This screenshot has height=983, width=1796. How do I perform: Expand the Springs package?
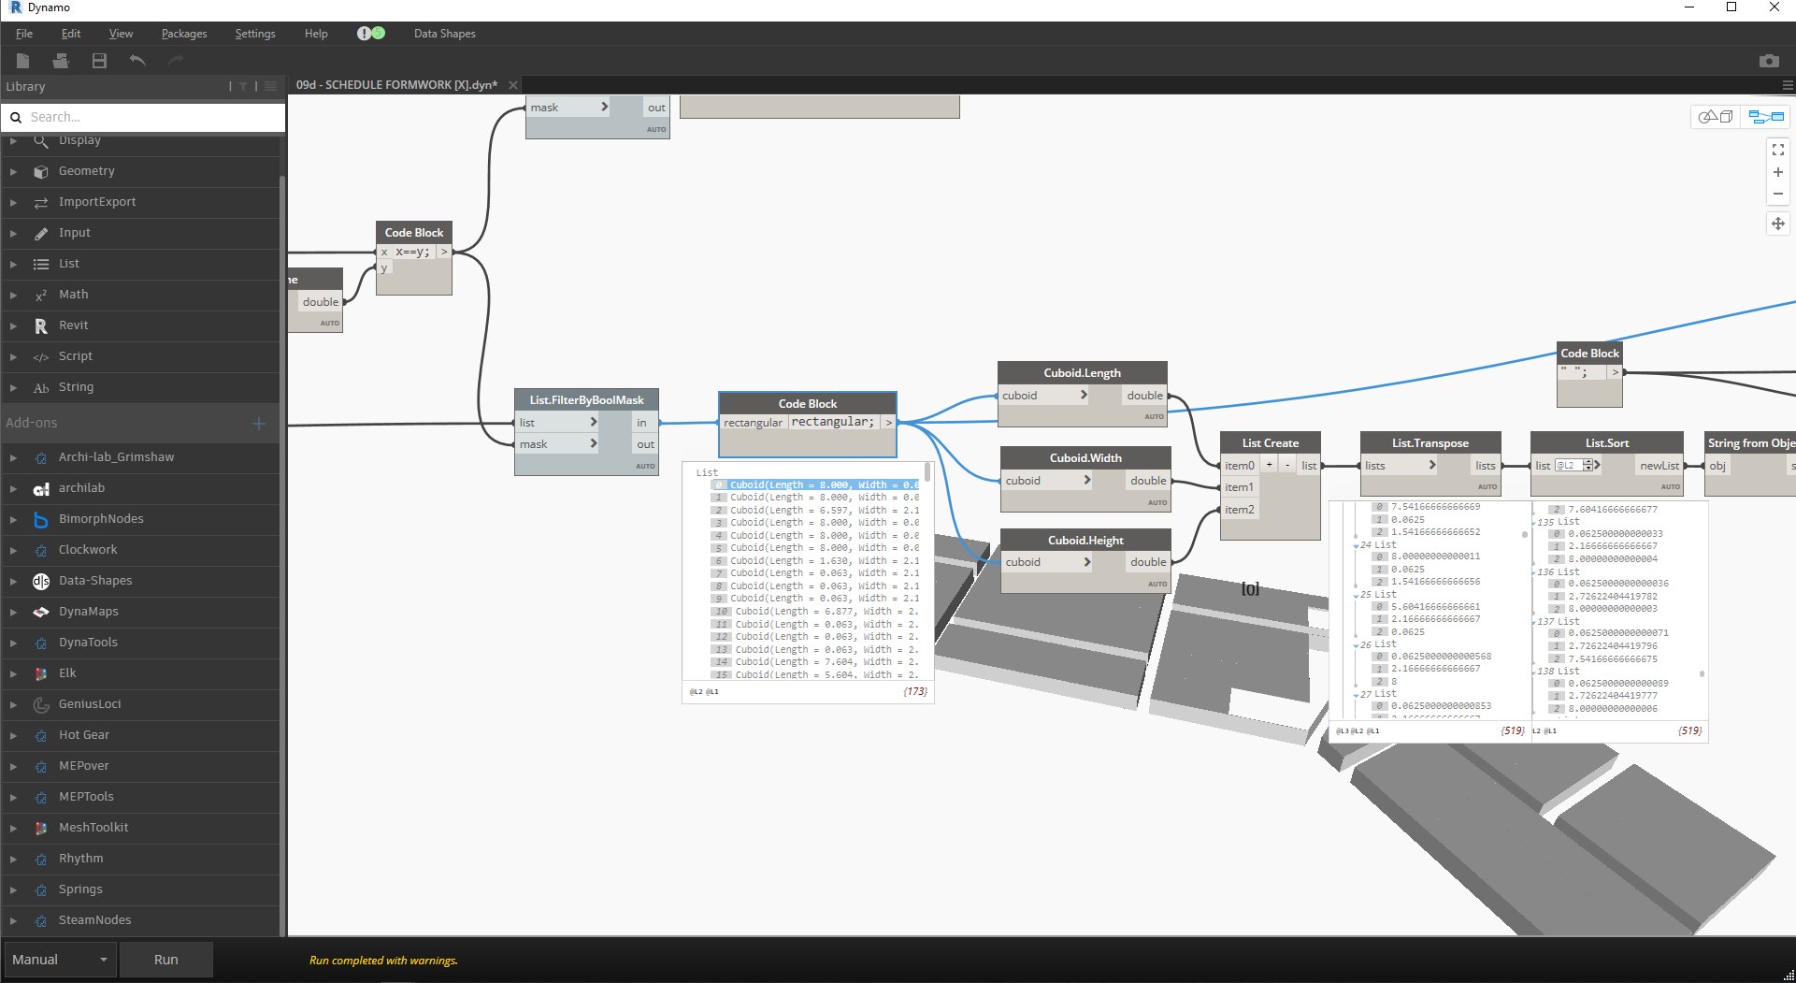pos(13,889)
